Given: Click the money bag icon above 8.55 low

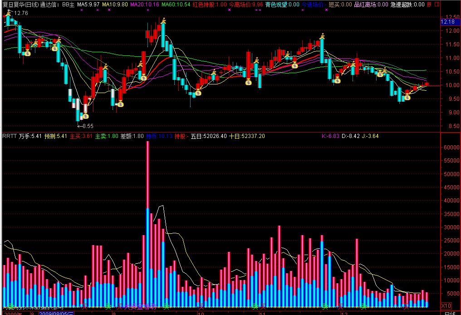Looking at the screenshot, I should click(86, 116).
